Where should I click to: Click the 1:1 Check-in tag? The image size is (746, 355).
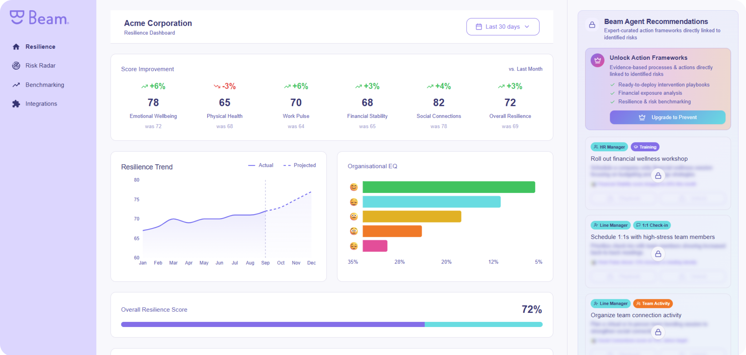[652, 225]
